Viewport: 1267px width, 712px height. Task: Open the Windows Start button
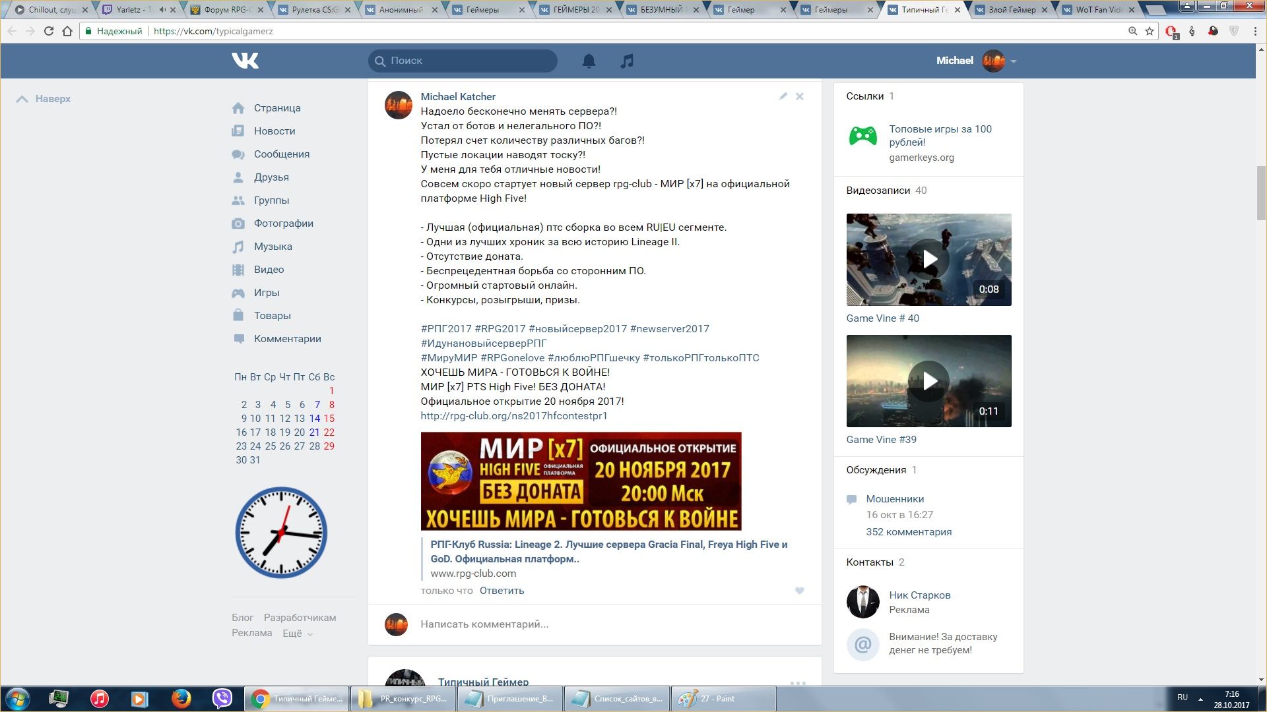(x=18, y=699)
